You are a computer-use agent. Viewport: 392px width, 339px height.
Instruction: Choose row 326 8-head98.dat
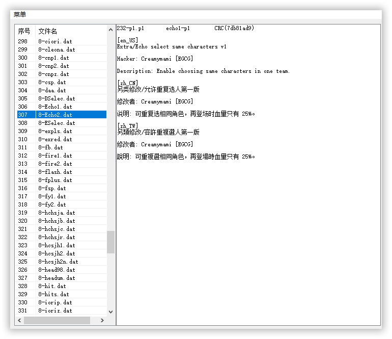point(57,270)
